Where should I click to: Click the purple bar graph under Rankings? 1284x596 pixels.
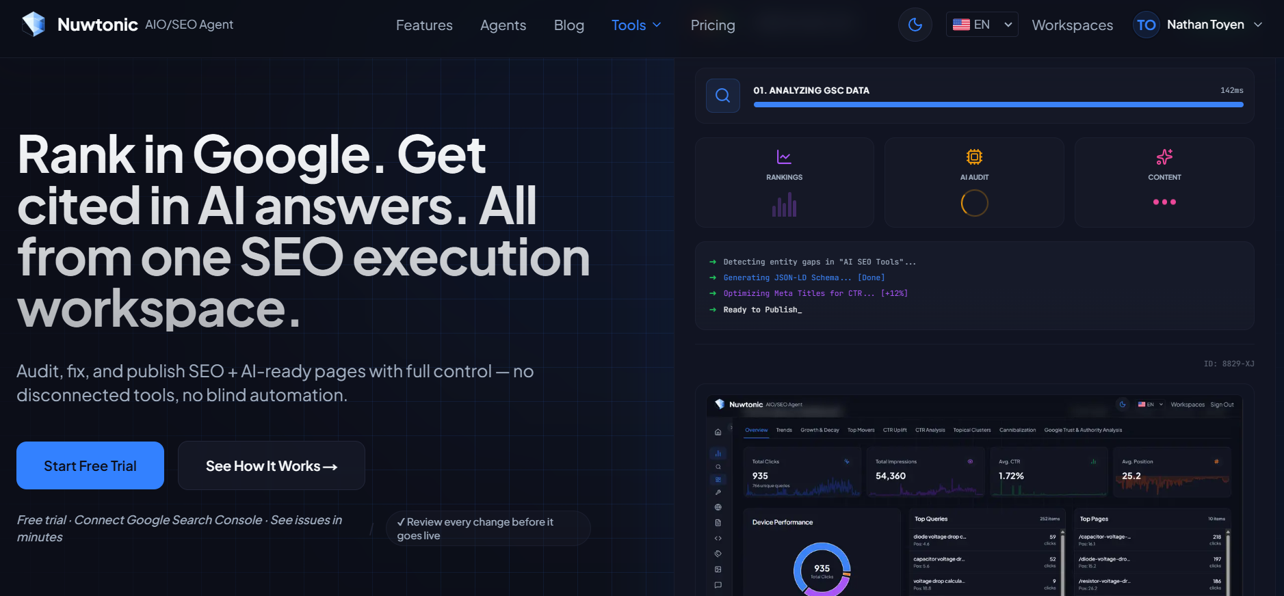pos(784,204)
